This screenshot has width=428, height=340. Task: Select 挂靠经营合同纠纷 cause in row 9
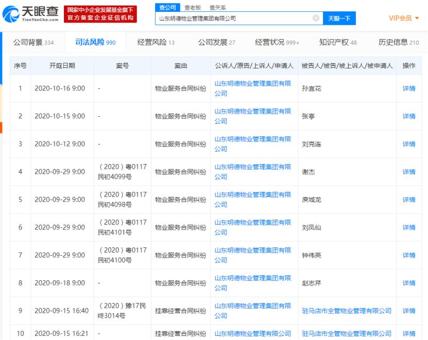coord(181,311)
